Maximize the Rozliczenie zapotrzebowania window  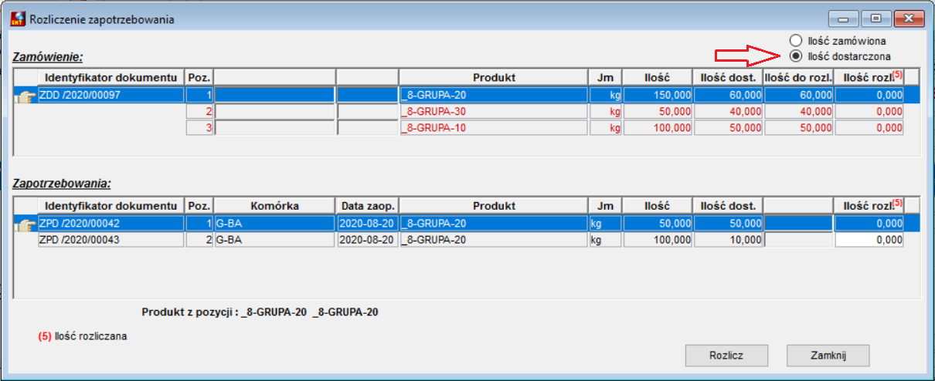[x=876, y=18]
